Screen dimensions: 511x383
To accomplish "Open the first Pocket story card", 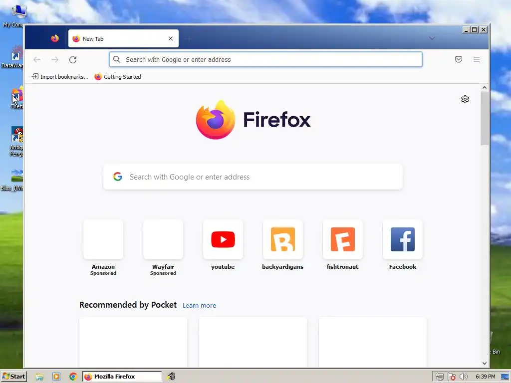I will point(133,342).
